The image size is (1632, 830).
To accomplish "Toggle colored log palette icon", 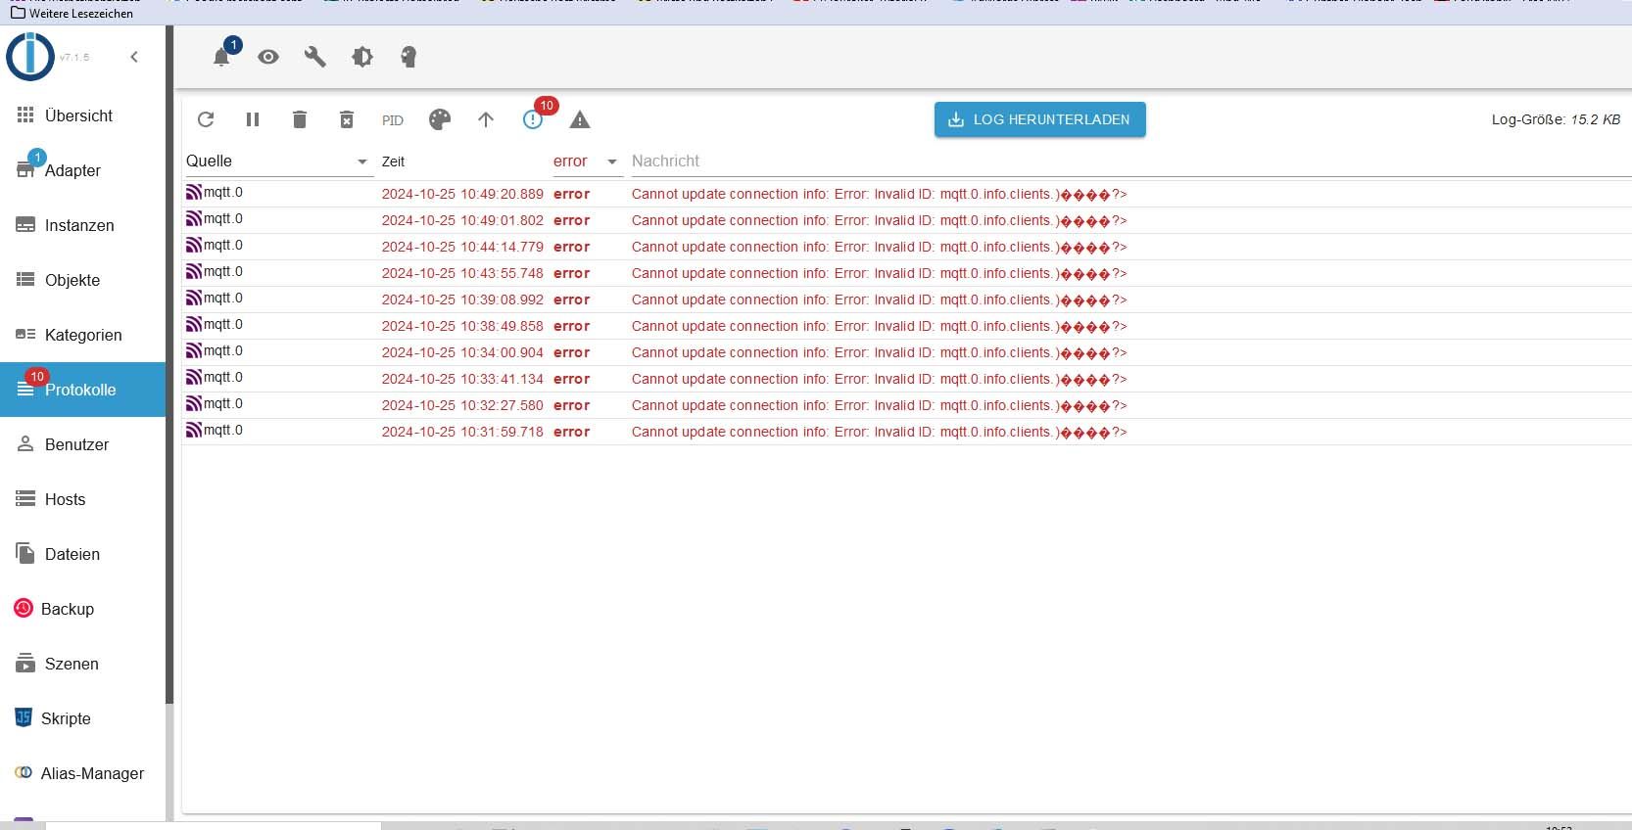I will (x=440, y=119).
